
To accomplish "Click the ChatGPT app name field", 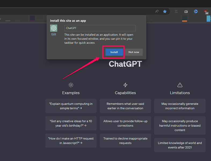I will pos(100,28).
